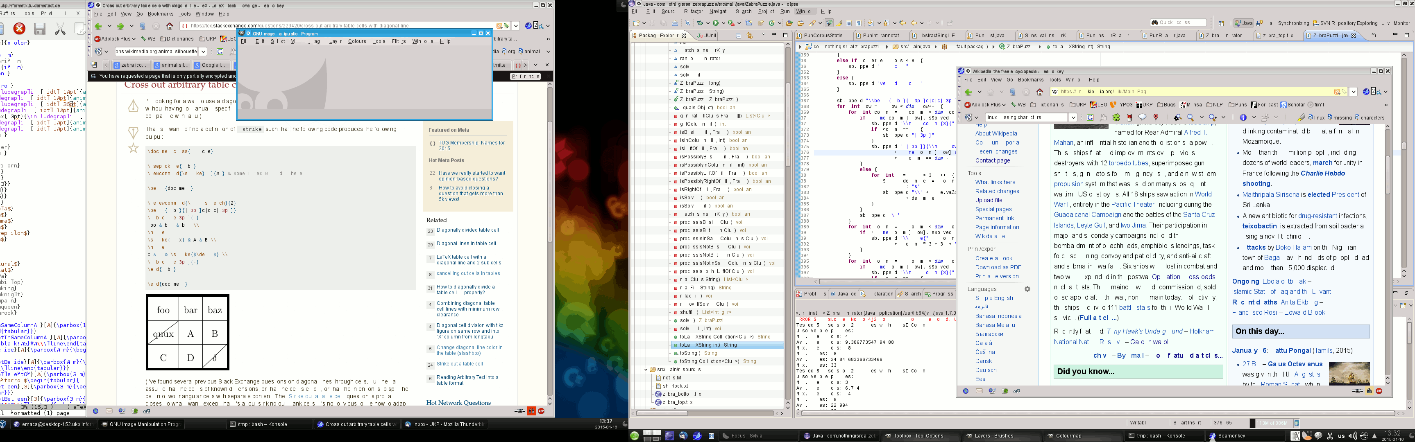Collapse all in Package Explorer
This screenshot has width=1415, height=442.
(739, 36)
